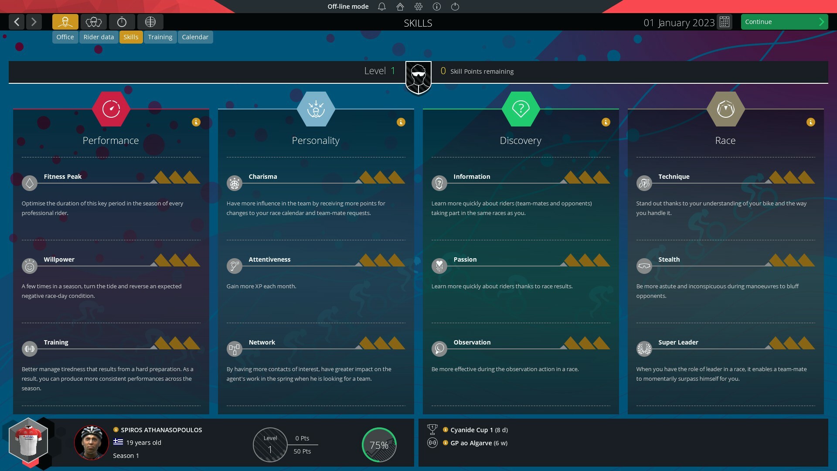Select the Training tab
Image resolution: width=837 pixels, height=471 pixels.
pyautogui.click(x=160, y=36)
